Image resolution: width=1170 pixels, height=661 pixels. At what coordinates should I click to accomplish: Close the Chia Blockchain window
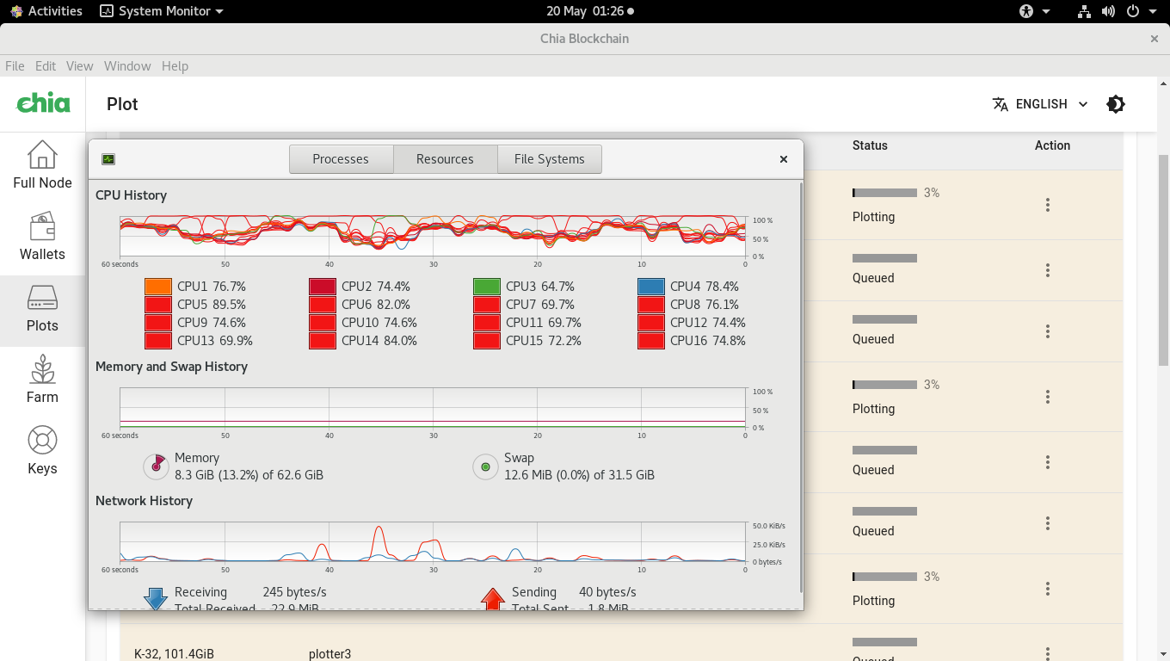(1155, 39)
